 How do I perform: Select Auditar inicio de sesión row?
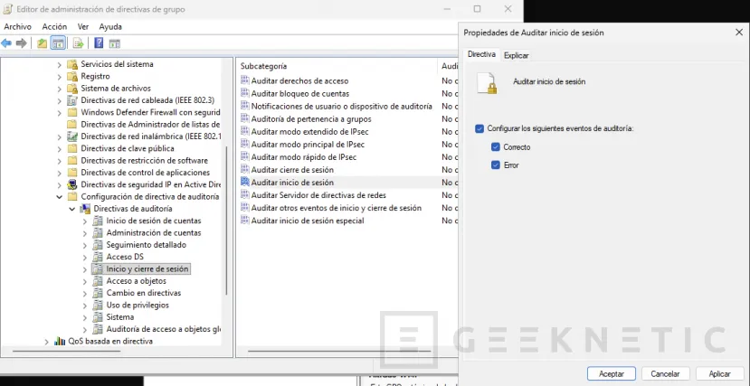coord(348,183)
